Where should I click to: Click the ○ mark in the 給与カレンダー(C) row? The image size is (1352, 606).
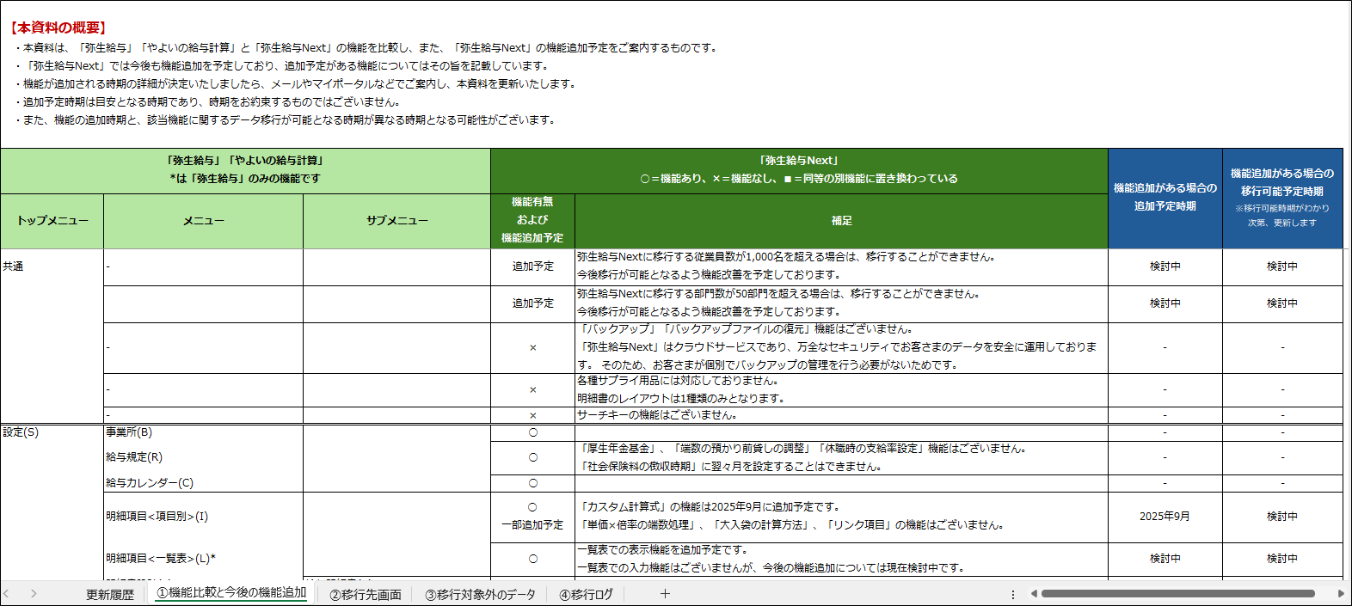coord(532,483)
